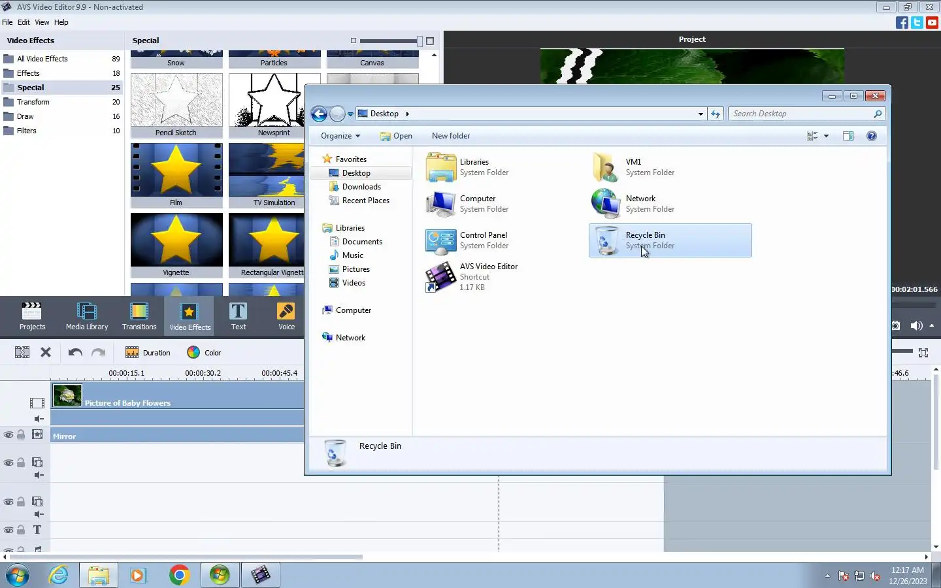
Task: Click New folder in Explorer toolbar
Action: tap(451, 136)
